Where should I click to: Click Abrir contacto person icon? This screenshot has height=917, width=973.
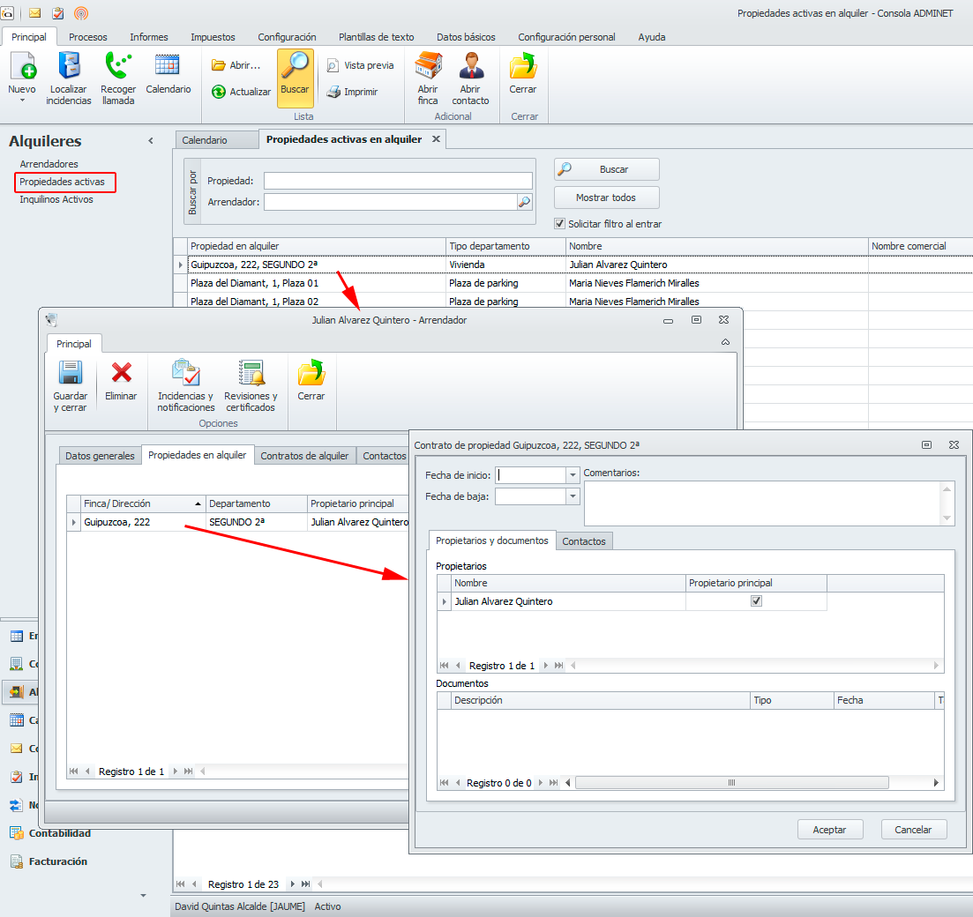pyautogui.click(x=470, y=67)
